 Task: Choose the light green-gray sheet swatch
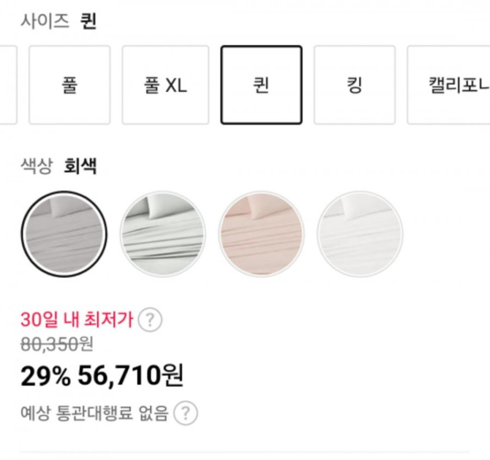pos(163,234)
